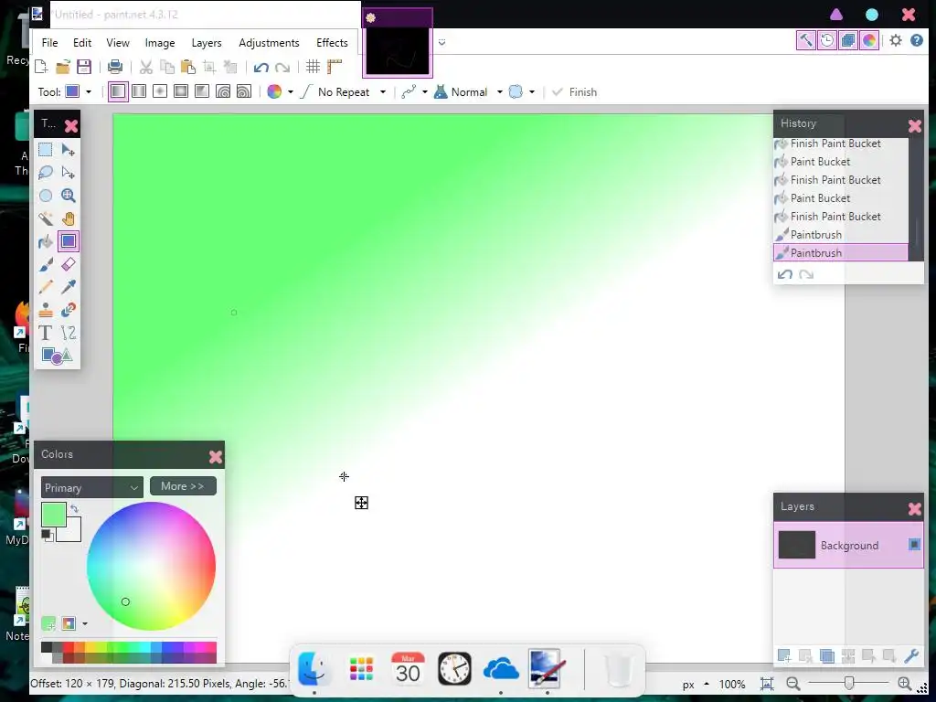Open the Primary color dropdown

tap(92, 488)
